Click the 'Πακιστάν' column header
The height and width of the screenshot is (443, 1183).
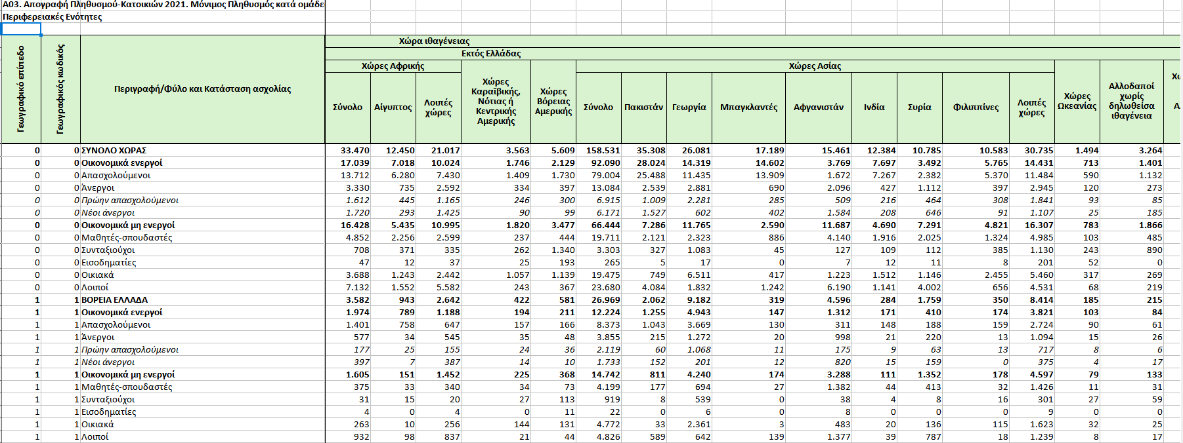[644, 107]
